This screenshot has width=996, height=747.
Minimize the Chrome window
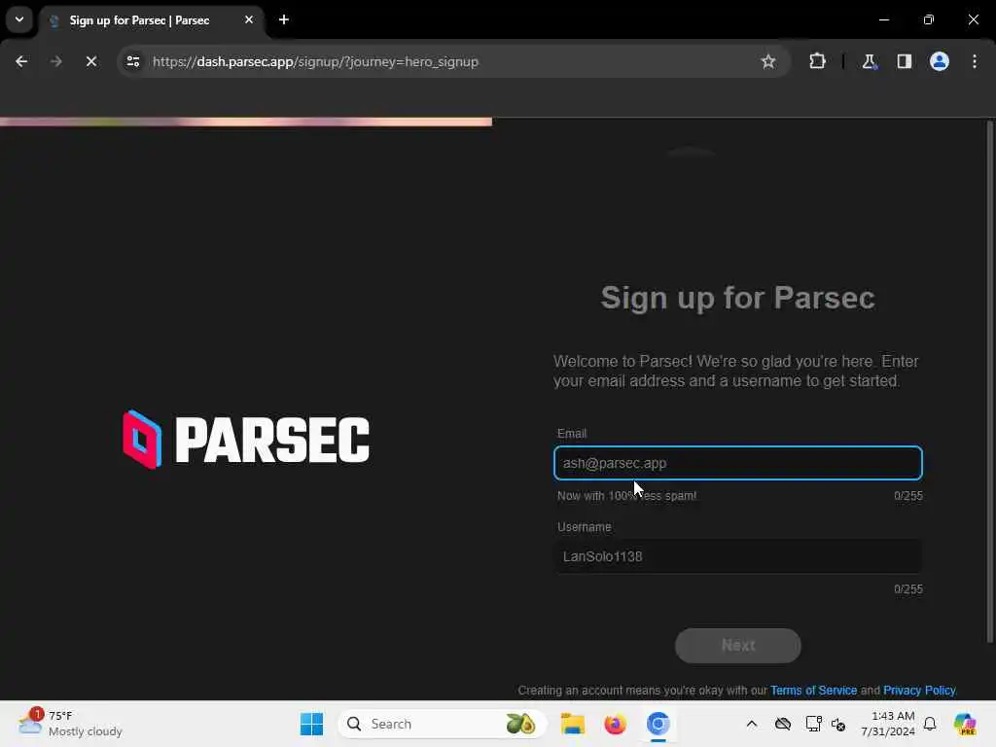883,19
